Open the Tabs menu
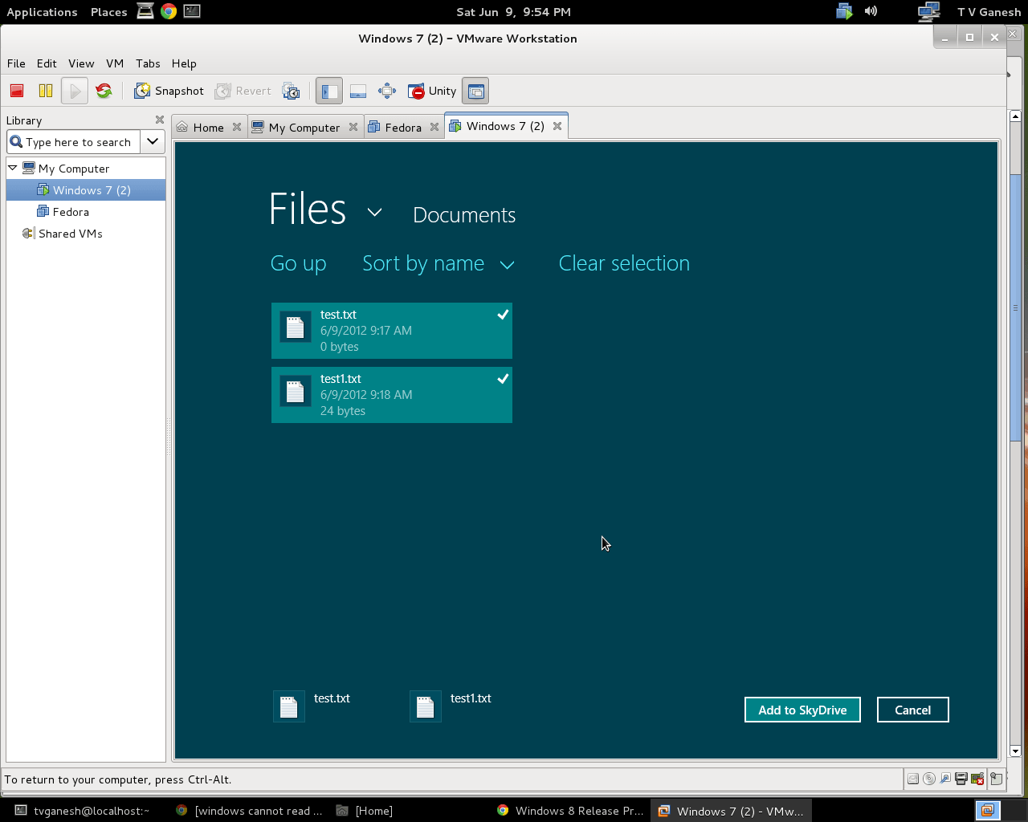This screenshot has height=822, width=1028. pos(148,63)
